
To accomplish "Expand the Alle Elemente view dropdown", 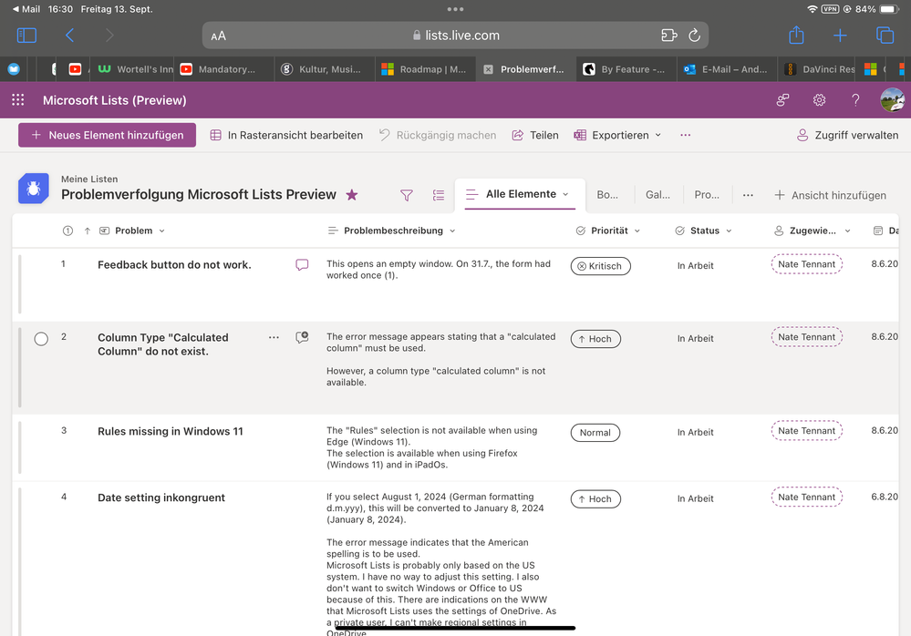I will [x=565, y=194].
